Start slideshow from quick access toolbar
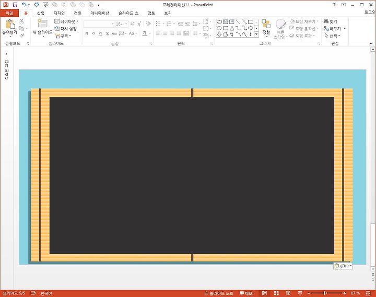Image resolution: width=376 pixels, height=297 pixels. pyautogui.click(x=45, y=5)
